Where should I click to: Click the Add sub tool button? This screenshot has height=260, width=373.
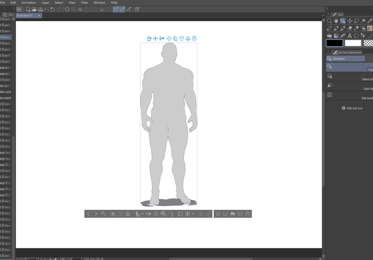tap(352, 108)
